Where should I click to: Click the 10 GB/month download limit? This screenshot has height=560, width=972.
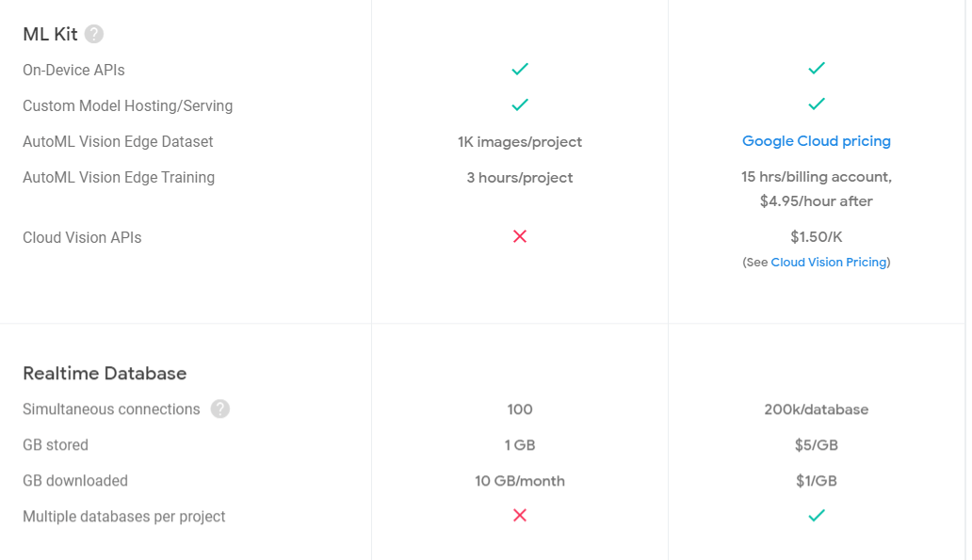(x=520, y=481)
